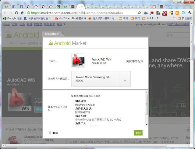
Task: Switch to the first tab on the left
Action: (x=6, y=7)
